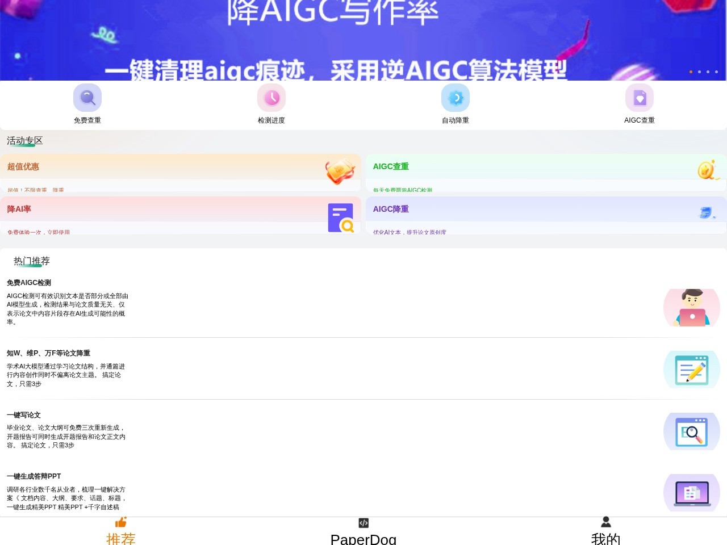
Task: Select the thumbs-up 推荐 icon
Action: [x=120, y=522]
